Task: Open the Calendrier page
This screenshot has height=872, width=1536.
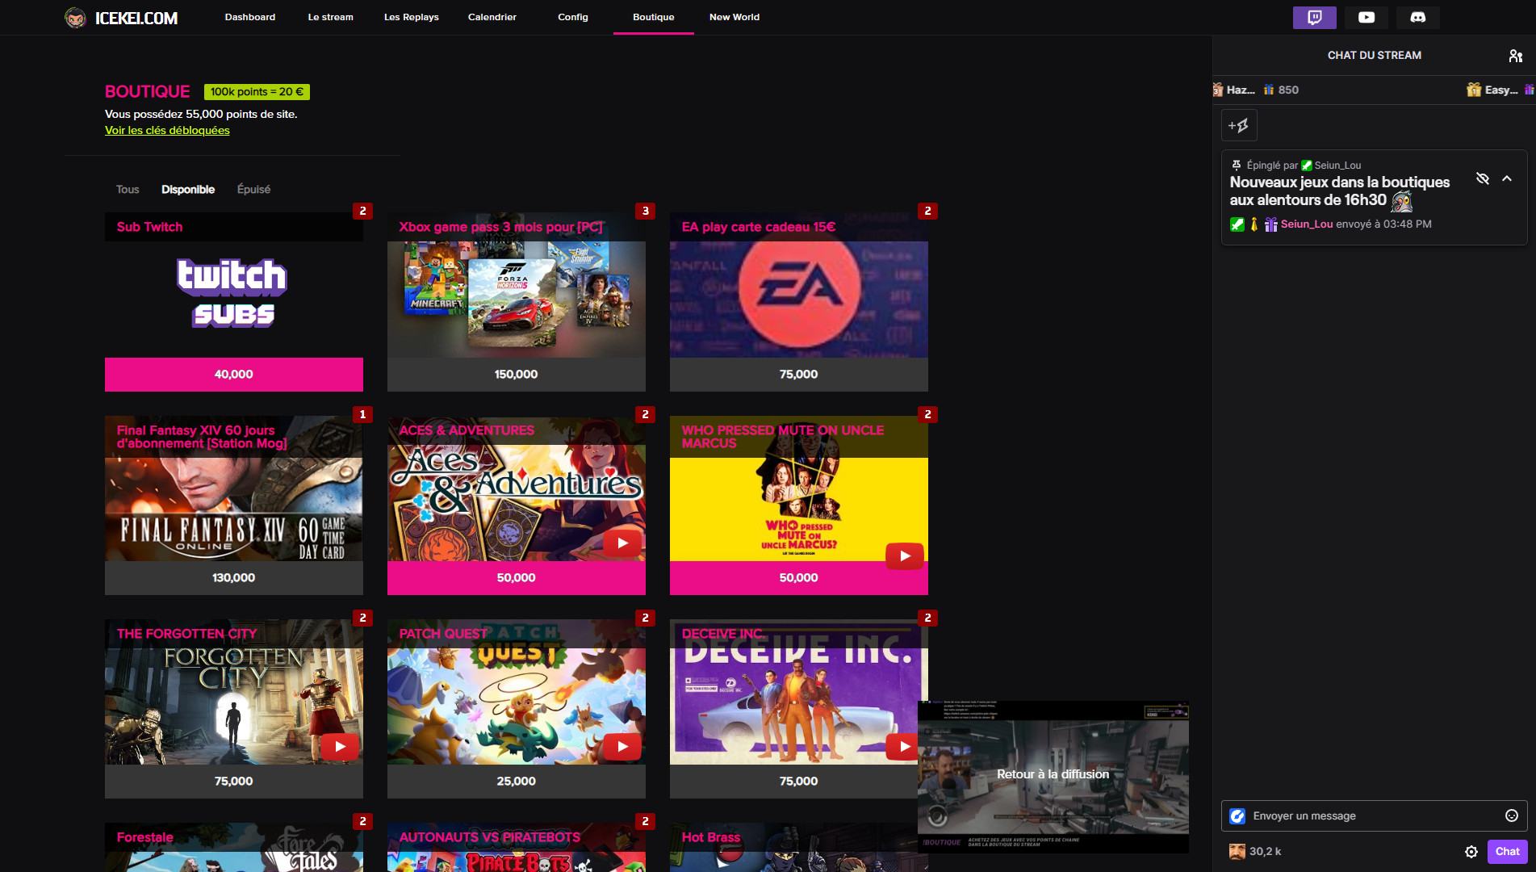Action: click(x=492, y=17)
